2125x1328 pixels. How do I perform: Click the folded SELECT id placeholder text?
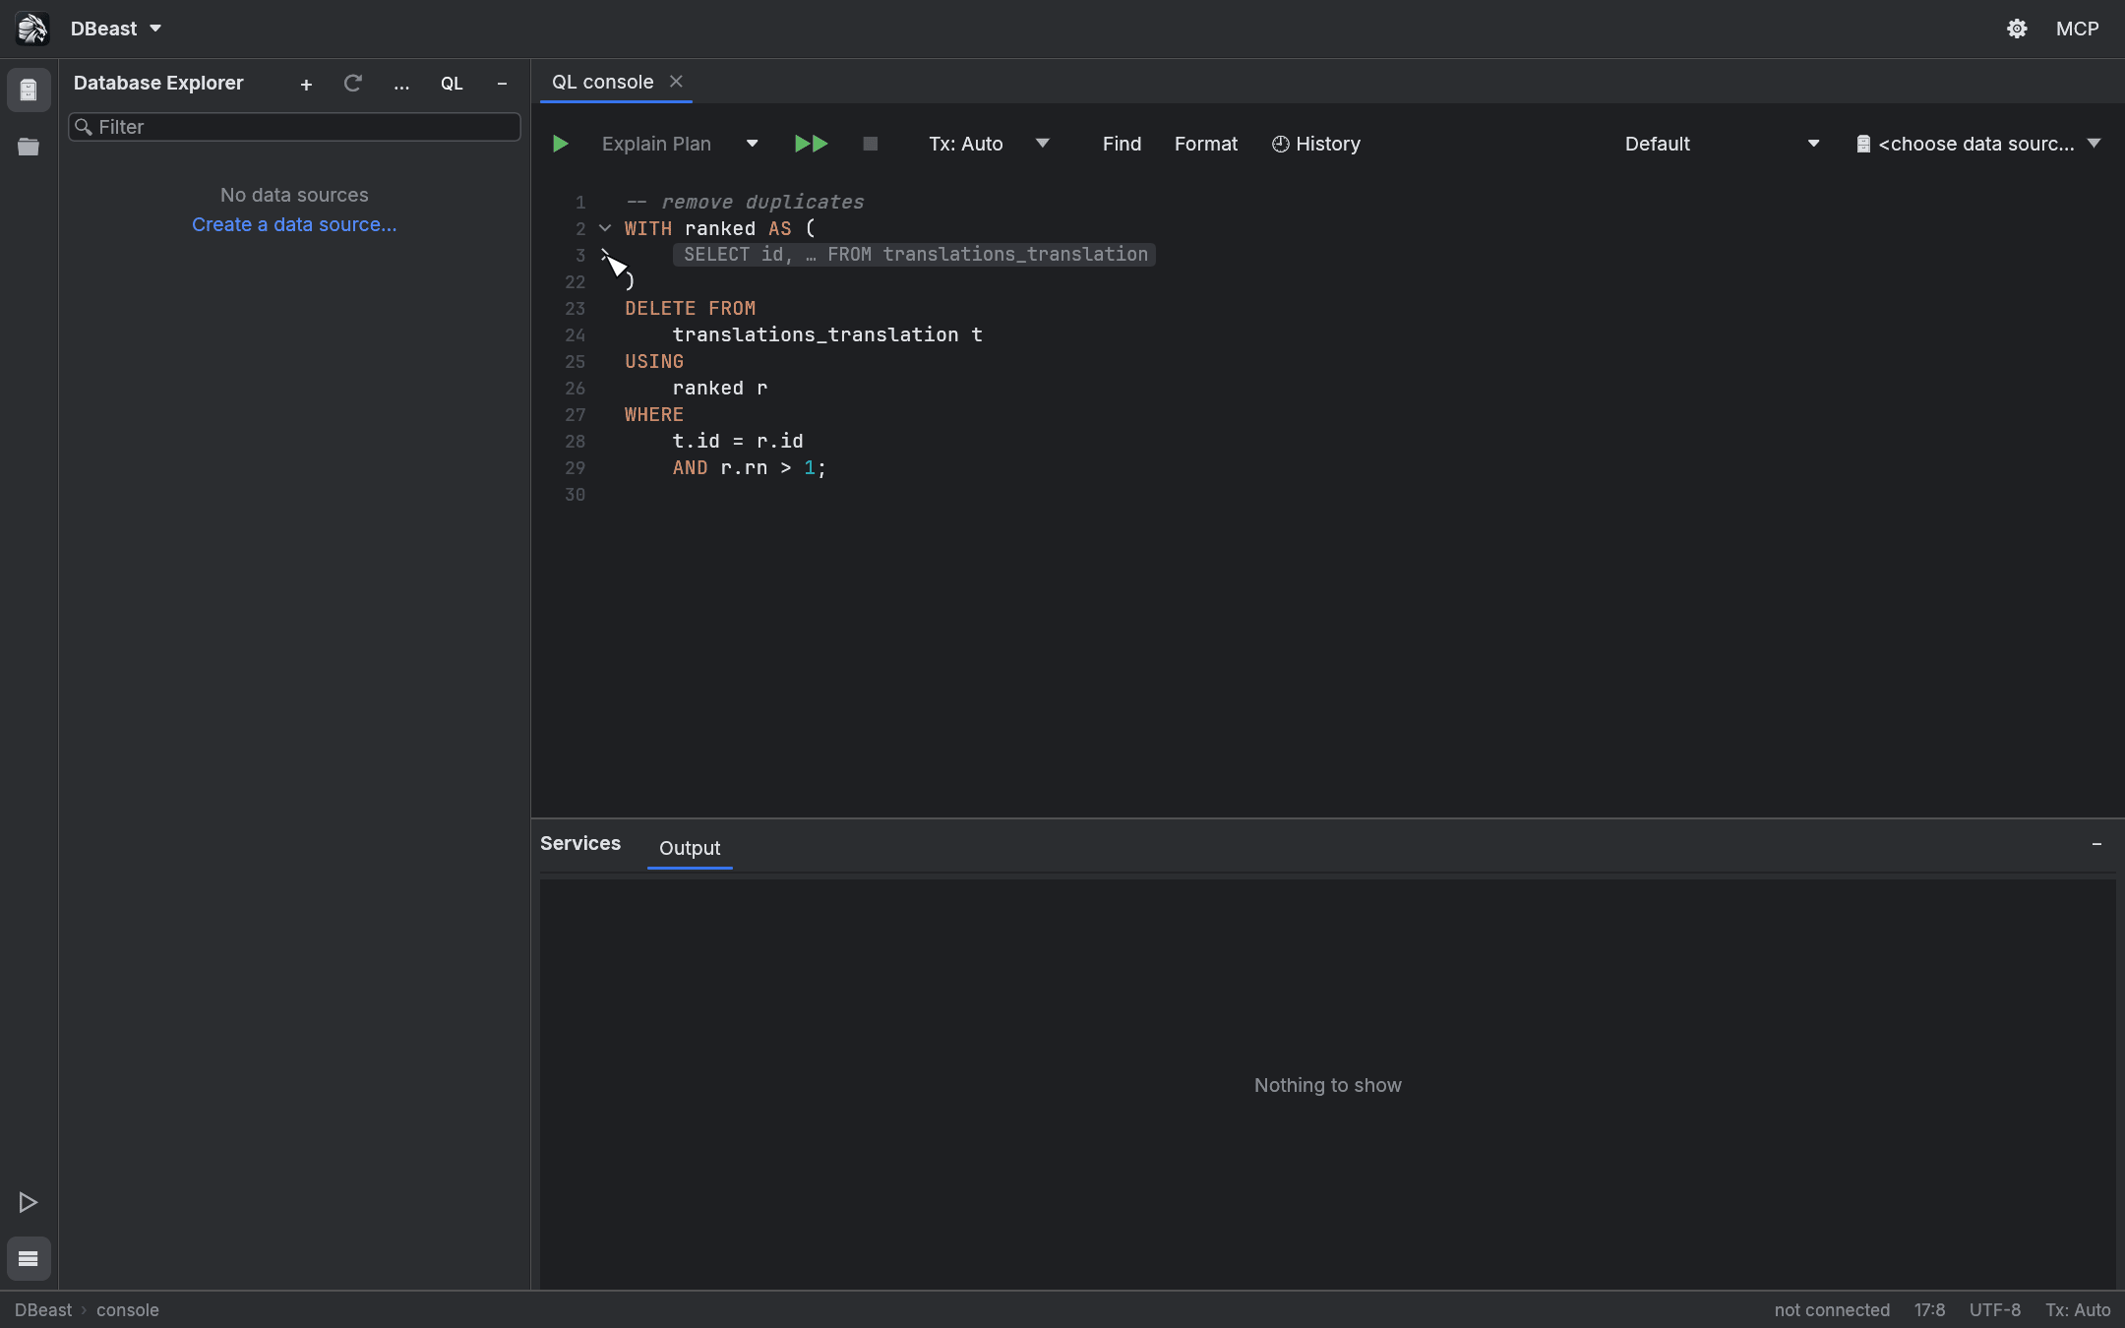(915, 255)
